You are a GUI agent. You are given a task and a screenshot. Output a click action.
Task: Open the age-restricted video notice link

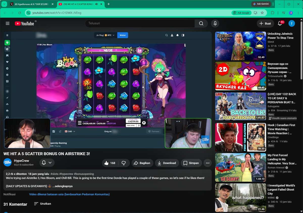69,194
